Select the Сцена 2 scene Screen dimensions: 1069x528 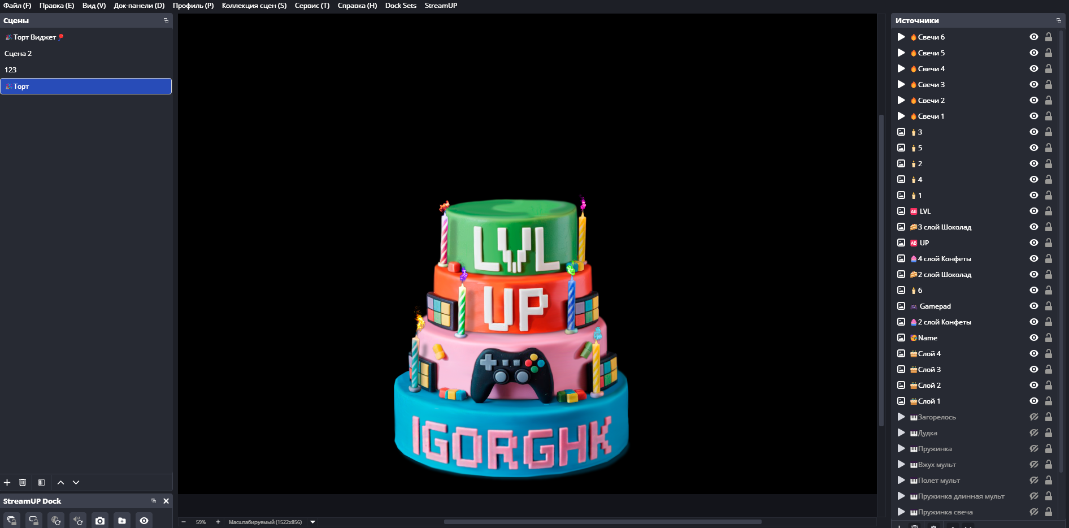pyautogui.click(x=18, y=53)
